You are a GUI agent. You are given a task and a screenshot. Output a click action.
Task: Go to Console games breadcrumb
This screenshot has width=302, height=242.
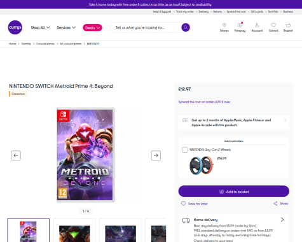[45, 44]
